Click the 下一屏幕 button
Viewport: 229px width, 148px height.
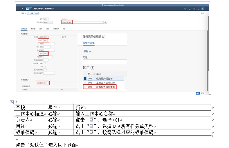[30, 13]
